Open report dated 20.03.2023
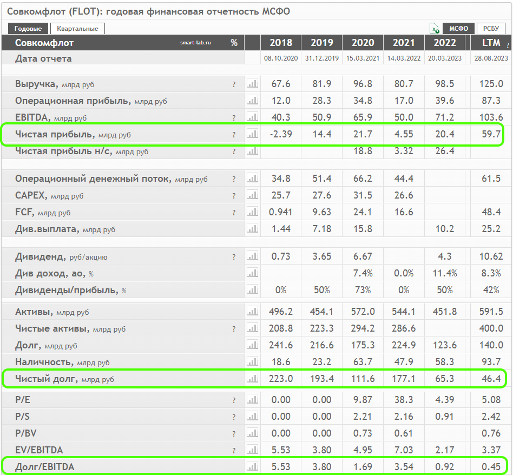Image resolution: width=513 pixels, height=475 pixels. click(445, 58)
